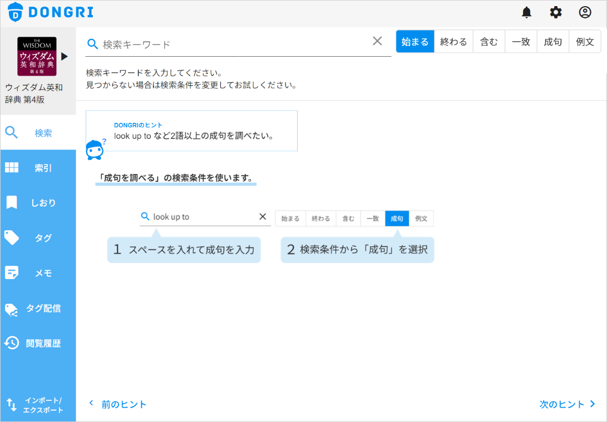Click the インポート/エクスポート arrows icon
Screen dimensions: 607x422
12,405
